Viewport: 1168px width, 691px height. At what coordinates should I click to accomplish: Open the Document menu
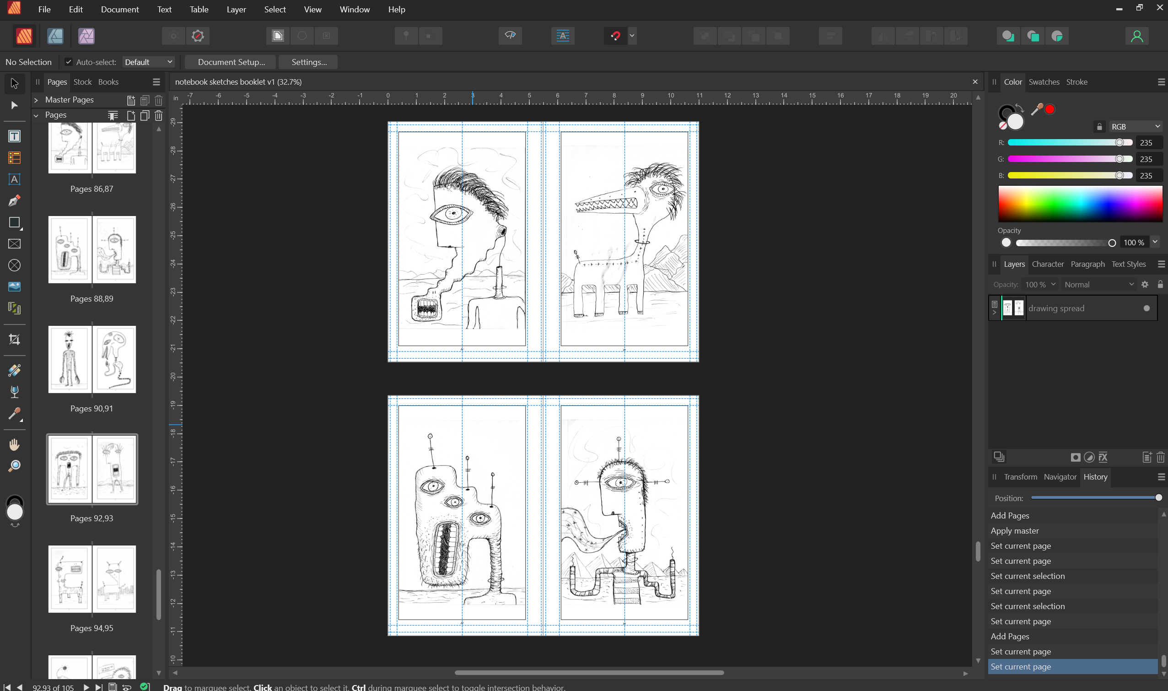120,9
